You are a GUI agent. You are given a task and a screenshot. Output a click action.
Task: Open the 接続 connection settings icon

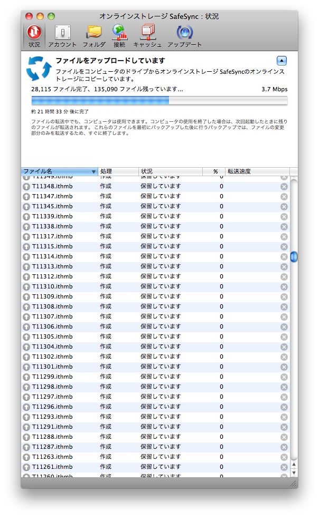click(119, 36)
